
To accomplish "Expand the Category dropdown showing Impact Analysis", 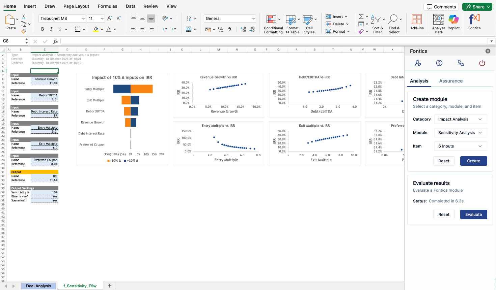I will tap(460, 119).
